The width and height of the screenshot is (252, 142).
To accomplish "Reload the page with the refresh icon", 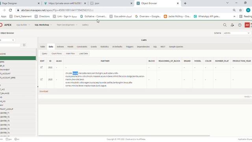I will click(10, 10).
